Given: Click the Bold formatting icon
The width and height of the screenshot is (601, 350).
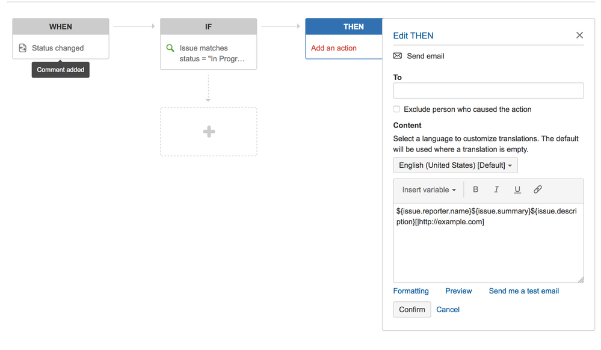Looking at the screenshot, I should click(x=475, y=189).
